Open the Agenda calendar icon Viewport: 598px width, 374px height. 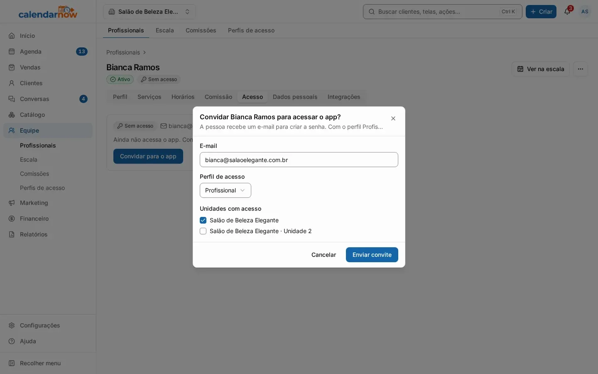tap(12, 52)
